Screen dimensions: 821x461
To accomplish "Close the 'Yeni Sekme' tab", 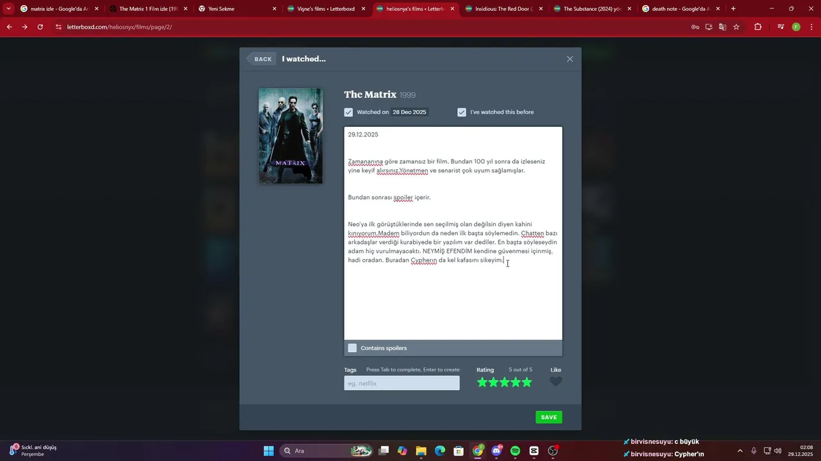I will pyautogui.click(x=275, y=9).
